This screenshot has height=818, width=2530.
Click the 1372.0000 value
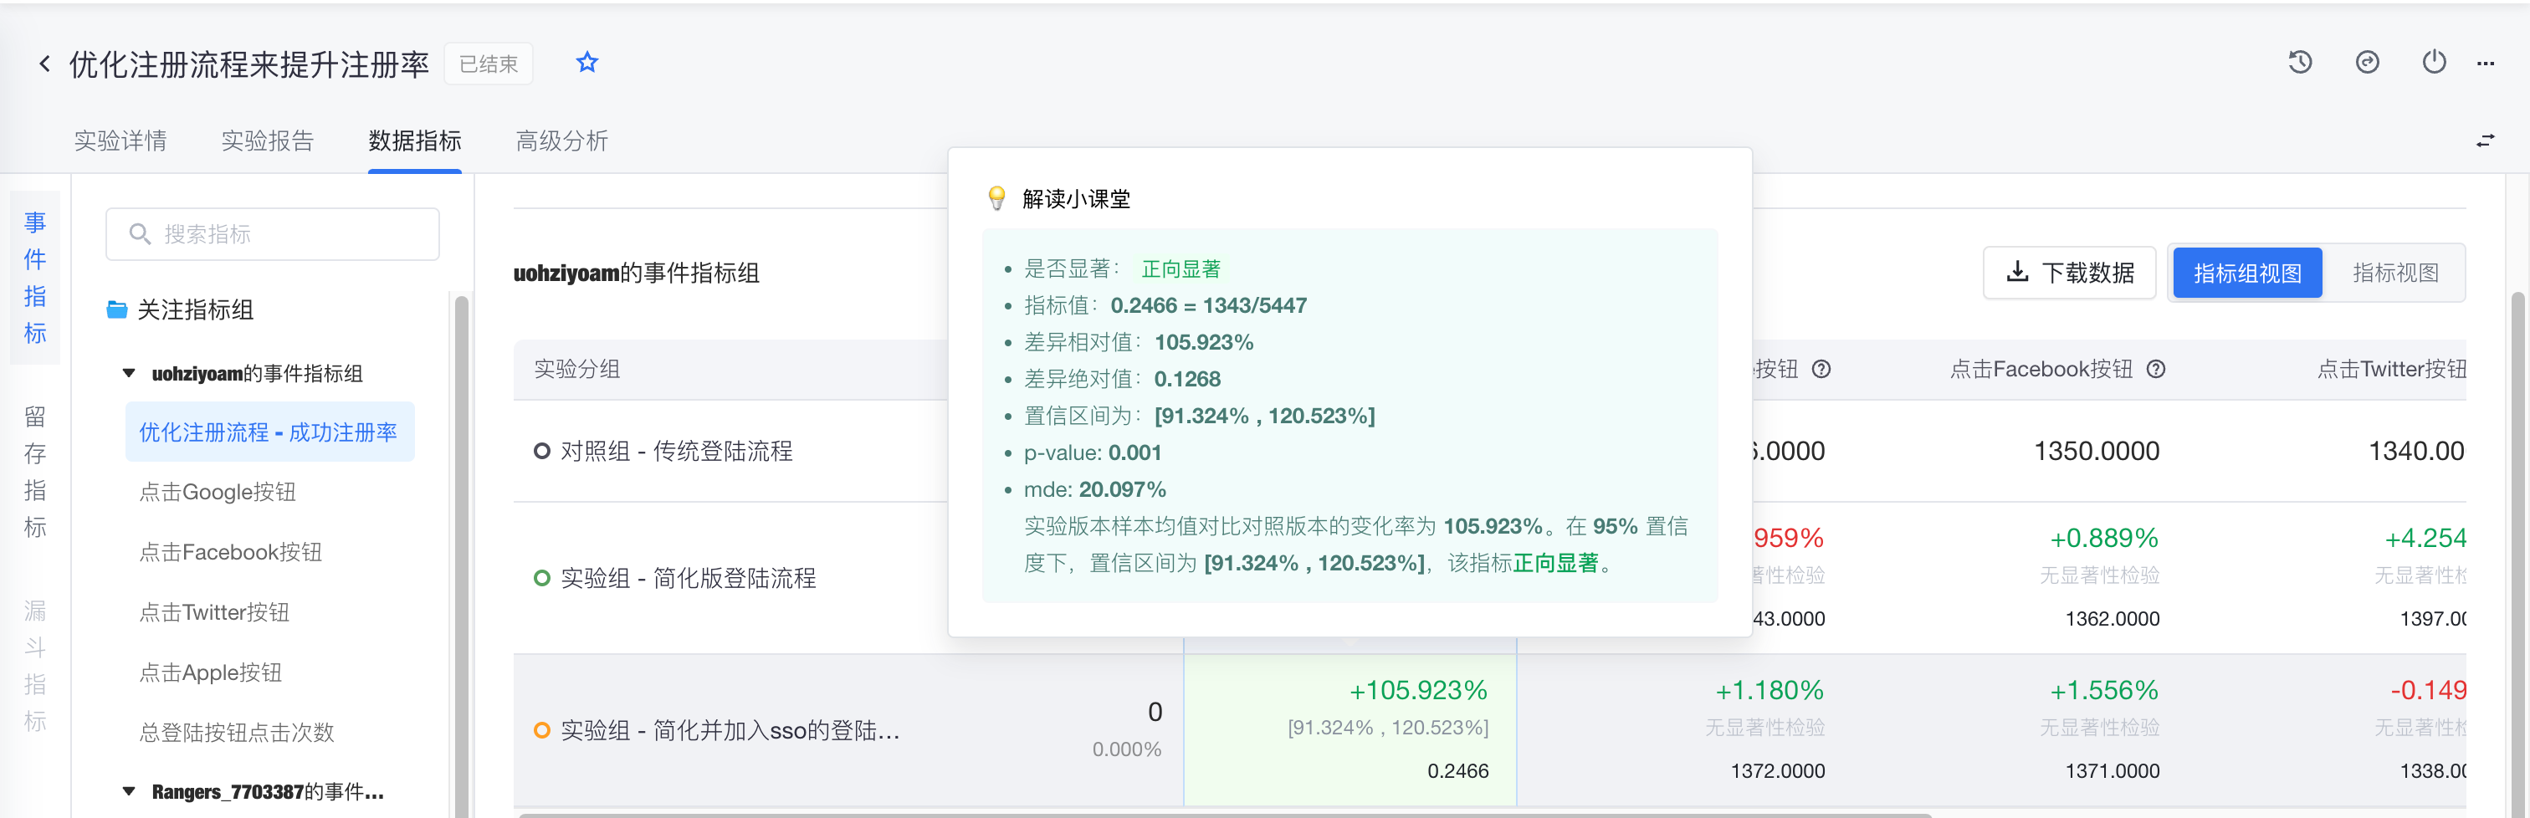tap(1778, 772)
